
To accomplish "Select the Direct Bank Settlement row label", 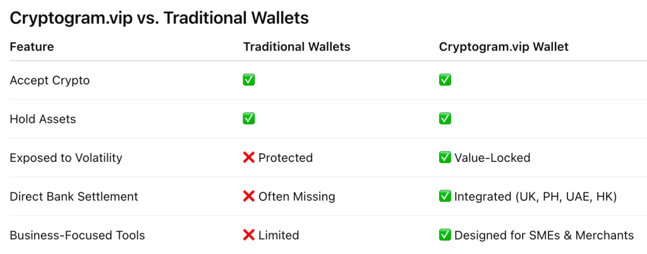I will [73, 197].
